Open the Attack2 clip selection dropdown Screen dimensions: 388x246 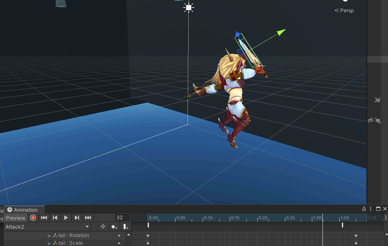click(47, 227)
